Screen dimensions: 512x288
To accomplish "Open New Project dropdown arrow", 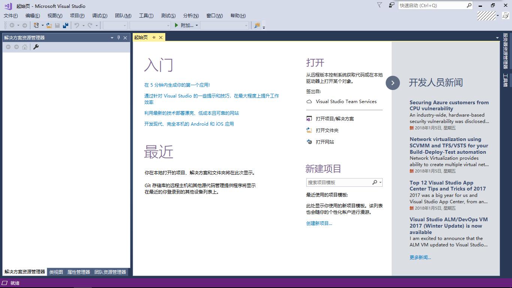I will click(x=42, y=25).
